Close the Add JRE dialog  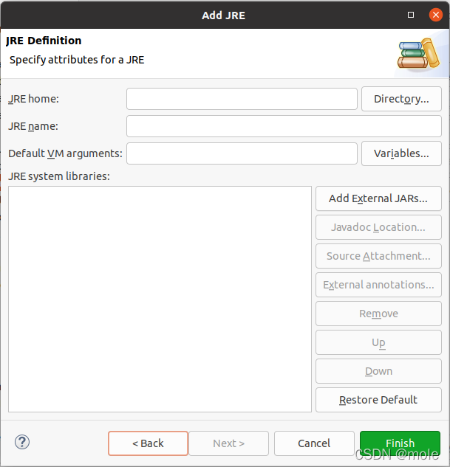pos(436,15)
